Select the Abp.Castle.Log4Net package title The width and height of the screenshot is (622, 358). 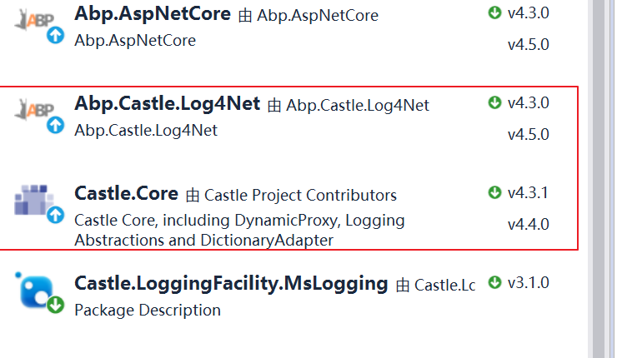(x=168, y=104)
